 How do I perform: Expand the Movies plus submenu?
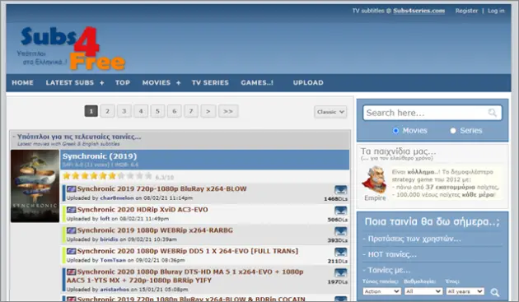(179, 82)
